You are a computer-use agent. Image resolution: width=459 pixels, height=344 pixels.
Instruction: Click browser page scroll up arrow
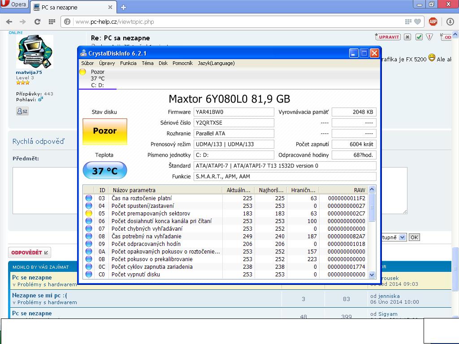(455, 34)
